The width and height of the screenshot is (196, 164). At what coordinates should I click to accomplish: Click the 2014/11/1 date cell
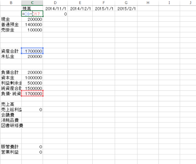click(55, 9)
